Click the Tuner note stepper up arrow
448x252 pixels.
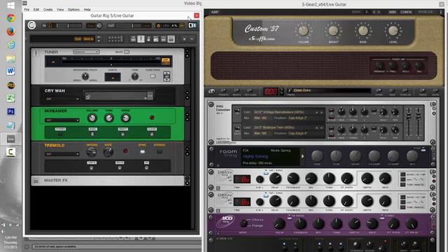[167, 73]
